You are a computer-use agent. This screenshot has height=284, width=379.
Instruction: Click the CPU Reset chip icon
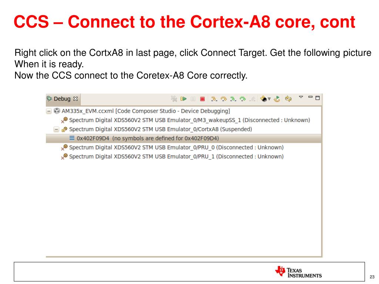(264, 99)
